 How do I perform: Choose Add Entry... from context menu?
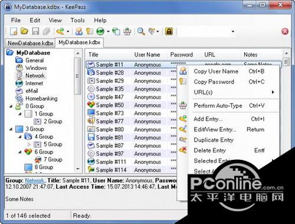coord(228,119)
